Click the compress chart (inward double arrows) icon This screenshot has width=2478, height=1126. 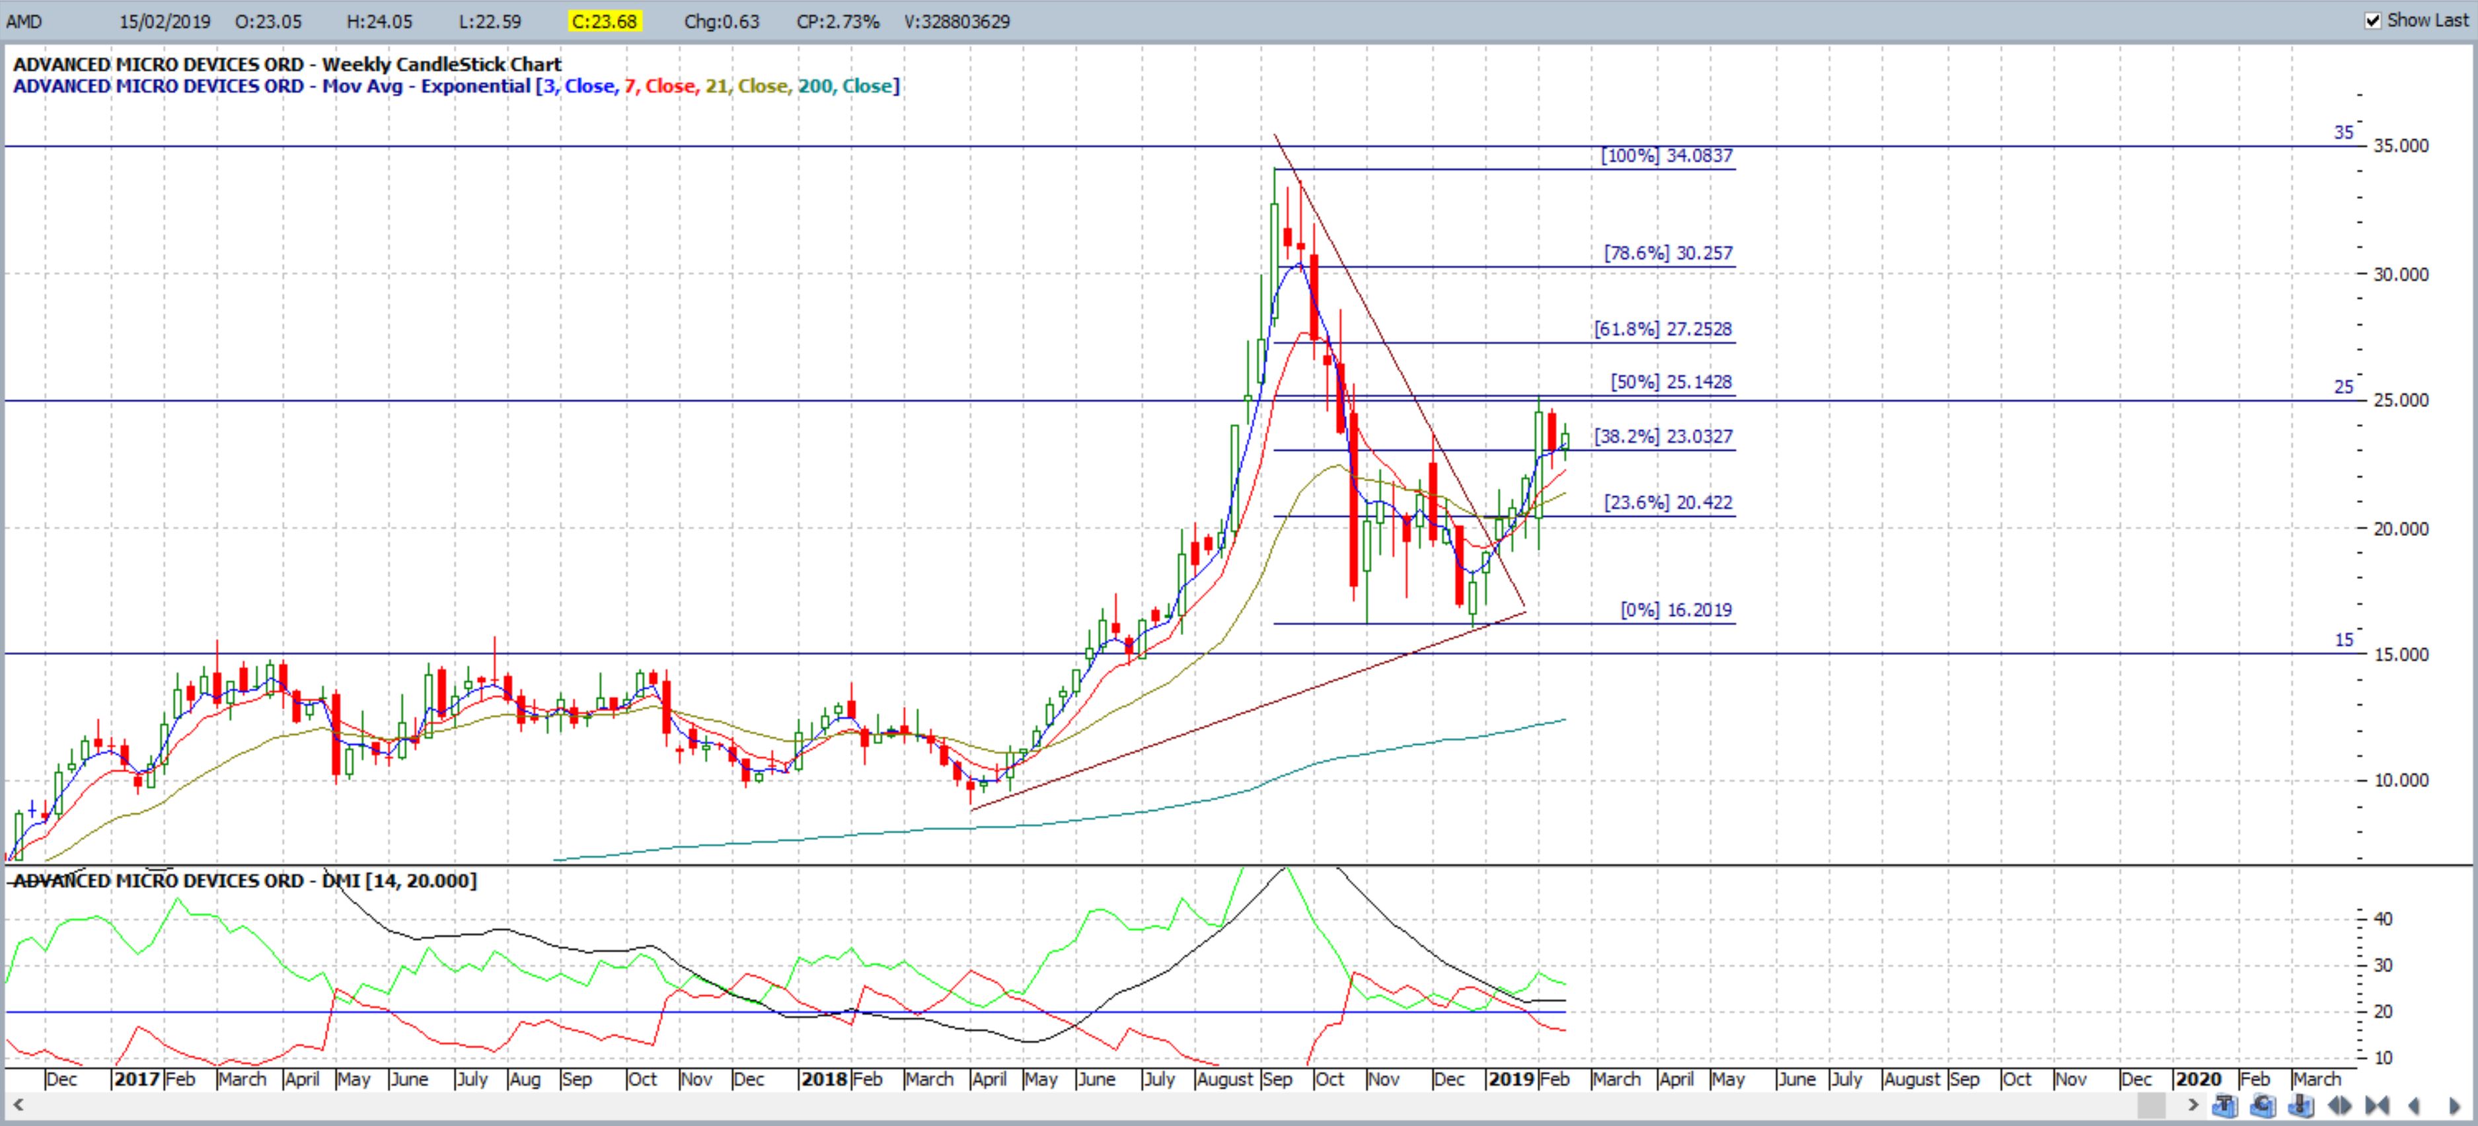pyautogui.click(x=2377, y=1106)
